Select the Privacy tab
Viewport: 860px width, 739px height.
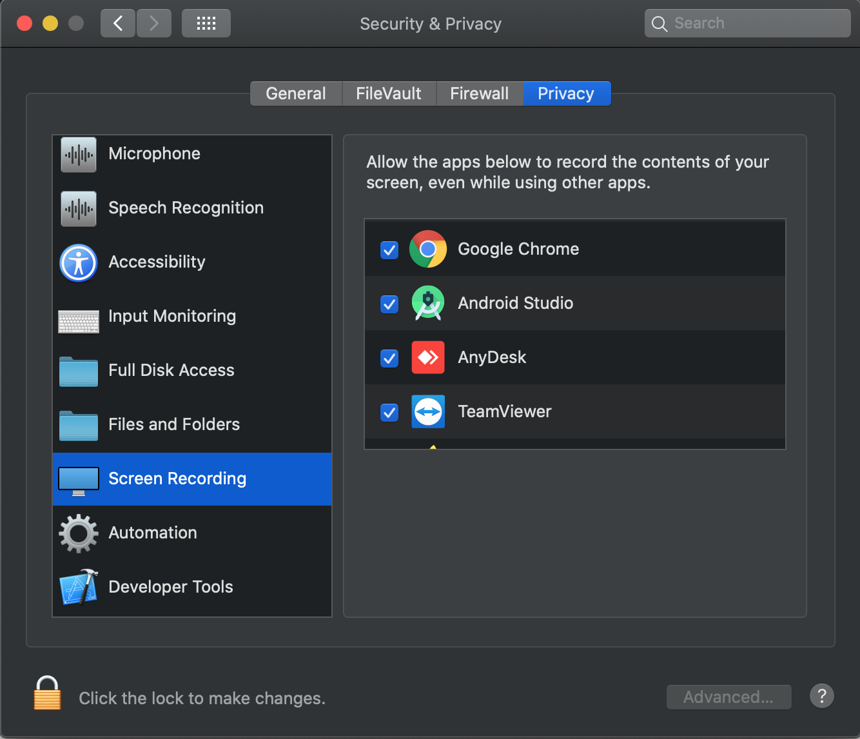point(567,94)
